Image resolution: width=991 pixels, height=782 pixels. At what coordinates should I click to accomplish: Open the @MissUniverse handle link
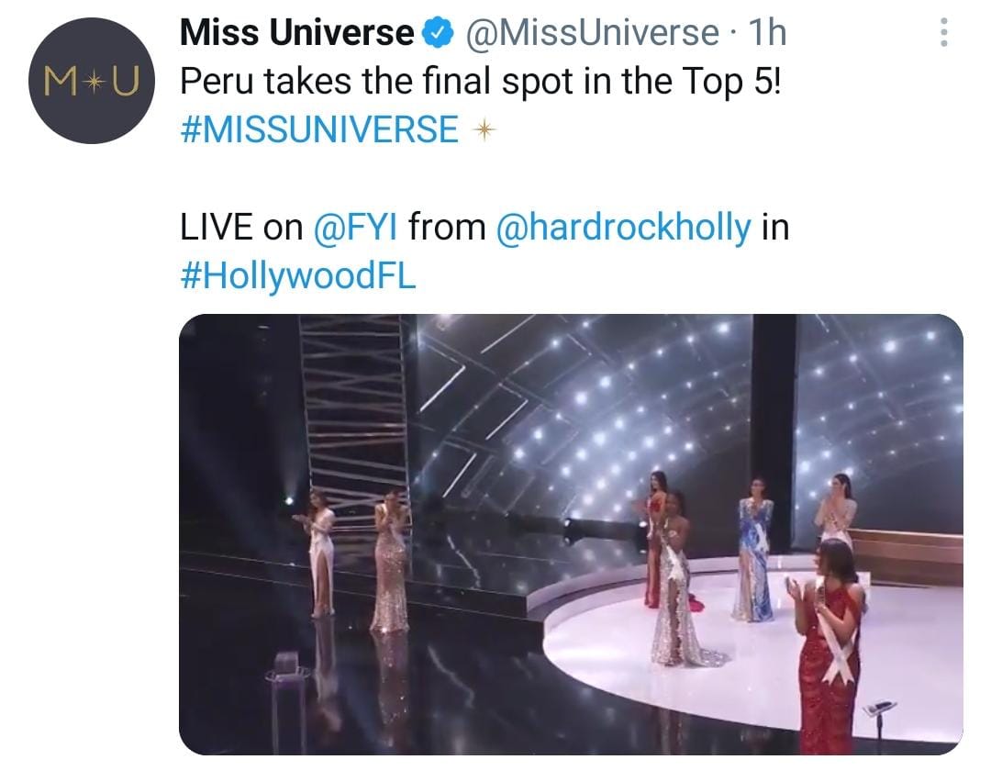(x=594, y=34)
